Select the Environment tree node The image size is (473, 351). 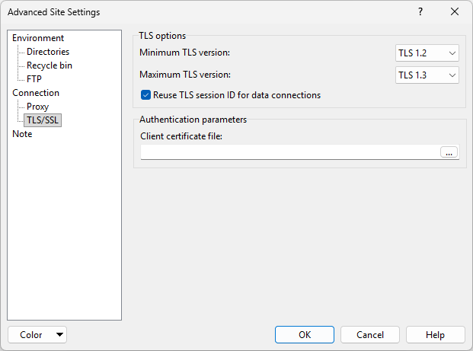coord(38,38)
